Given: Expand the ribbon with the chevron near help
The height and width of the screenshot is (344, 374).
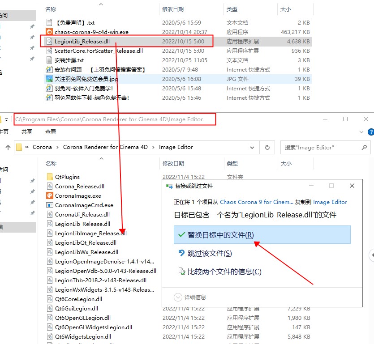Looking at the screenshot, I should tap(361, 132).
